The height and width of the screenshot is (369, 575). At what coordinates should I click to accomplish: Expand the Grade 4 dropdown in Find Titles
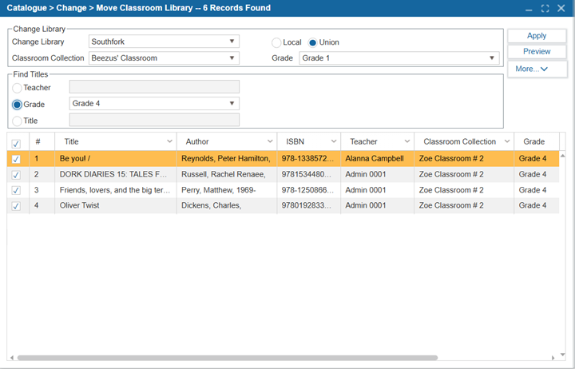(x=154, y=104)
